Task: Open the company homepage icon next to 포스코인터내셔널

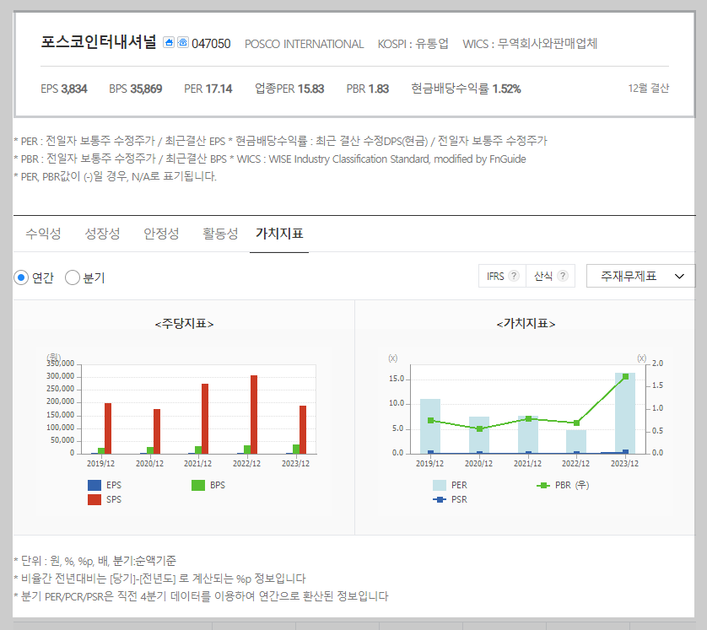Action: (x=169, y=42)
